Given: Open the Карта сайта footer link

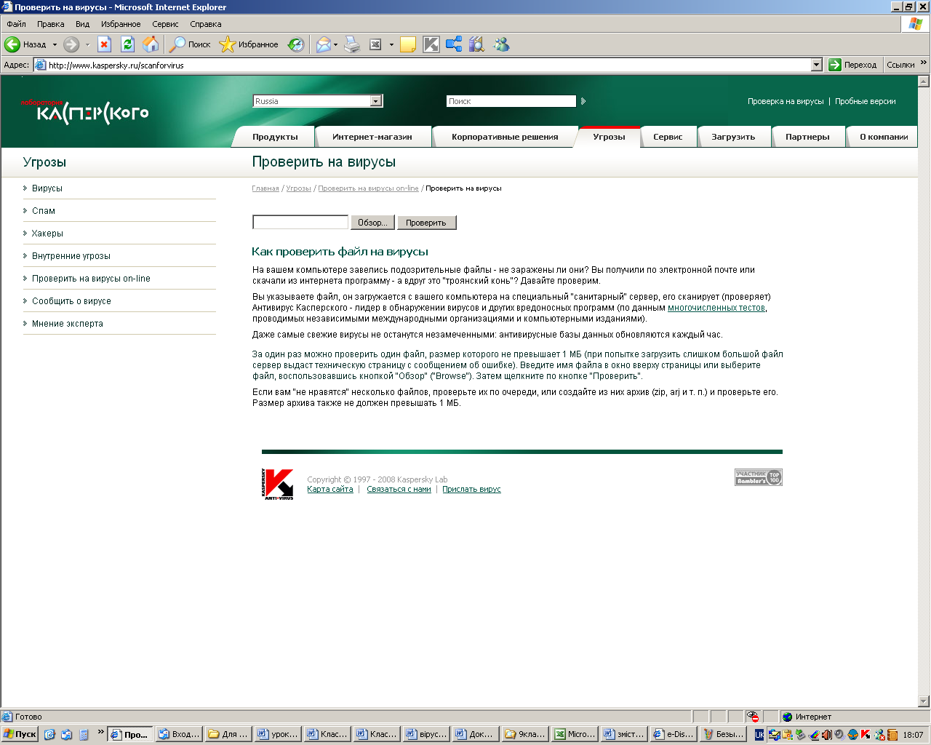Looking at the screenshot, I should (330, 489).
